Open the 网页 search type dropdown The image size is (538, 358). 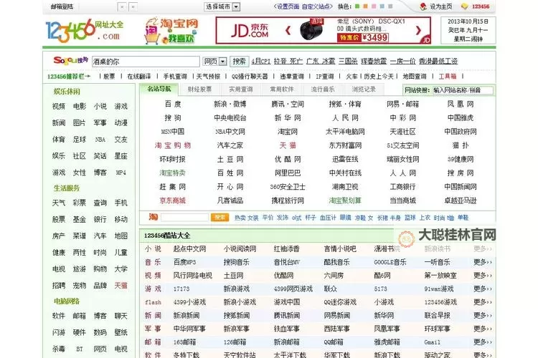pos(214,62)
